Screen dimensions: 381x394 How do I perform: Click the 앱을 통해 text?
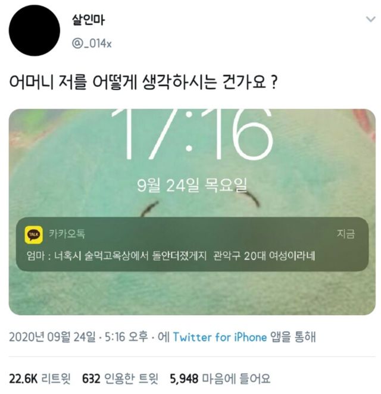[293, 337]
